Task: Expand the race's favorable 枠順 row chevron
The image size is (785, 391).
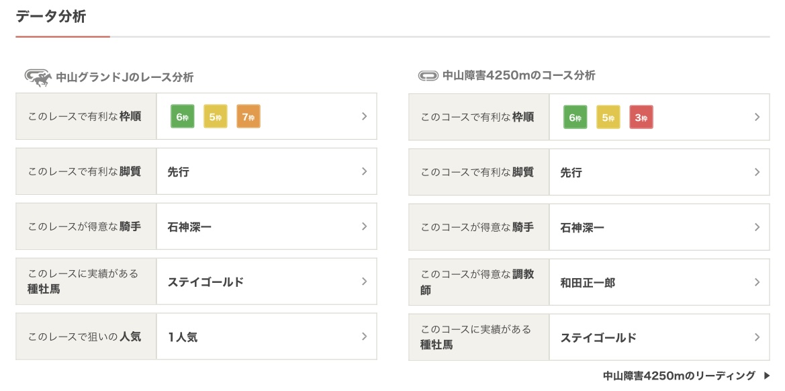Action: [x=364, y=116]
